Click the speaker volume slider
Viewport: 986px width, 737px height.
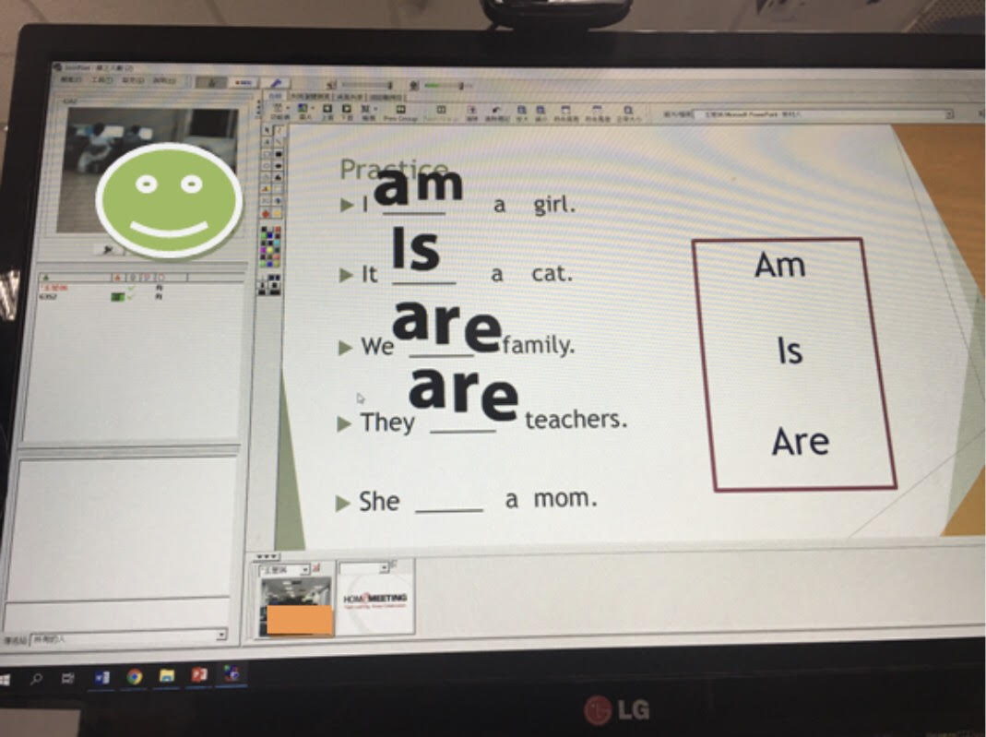(x=365, y=84)
